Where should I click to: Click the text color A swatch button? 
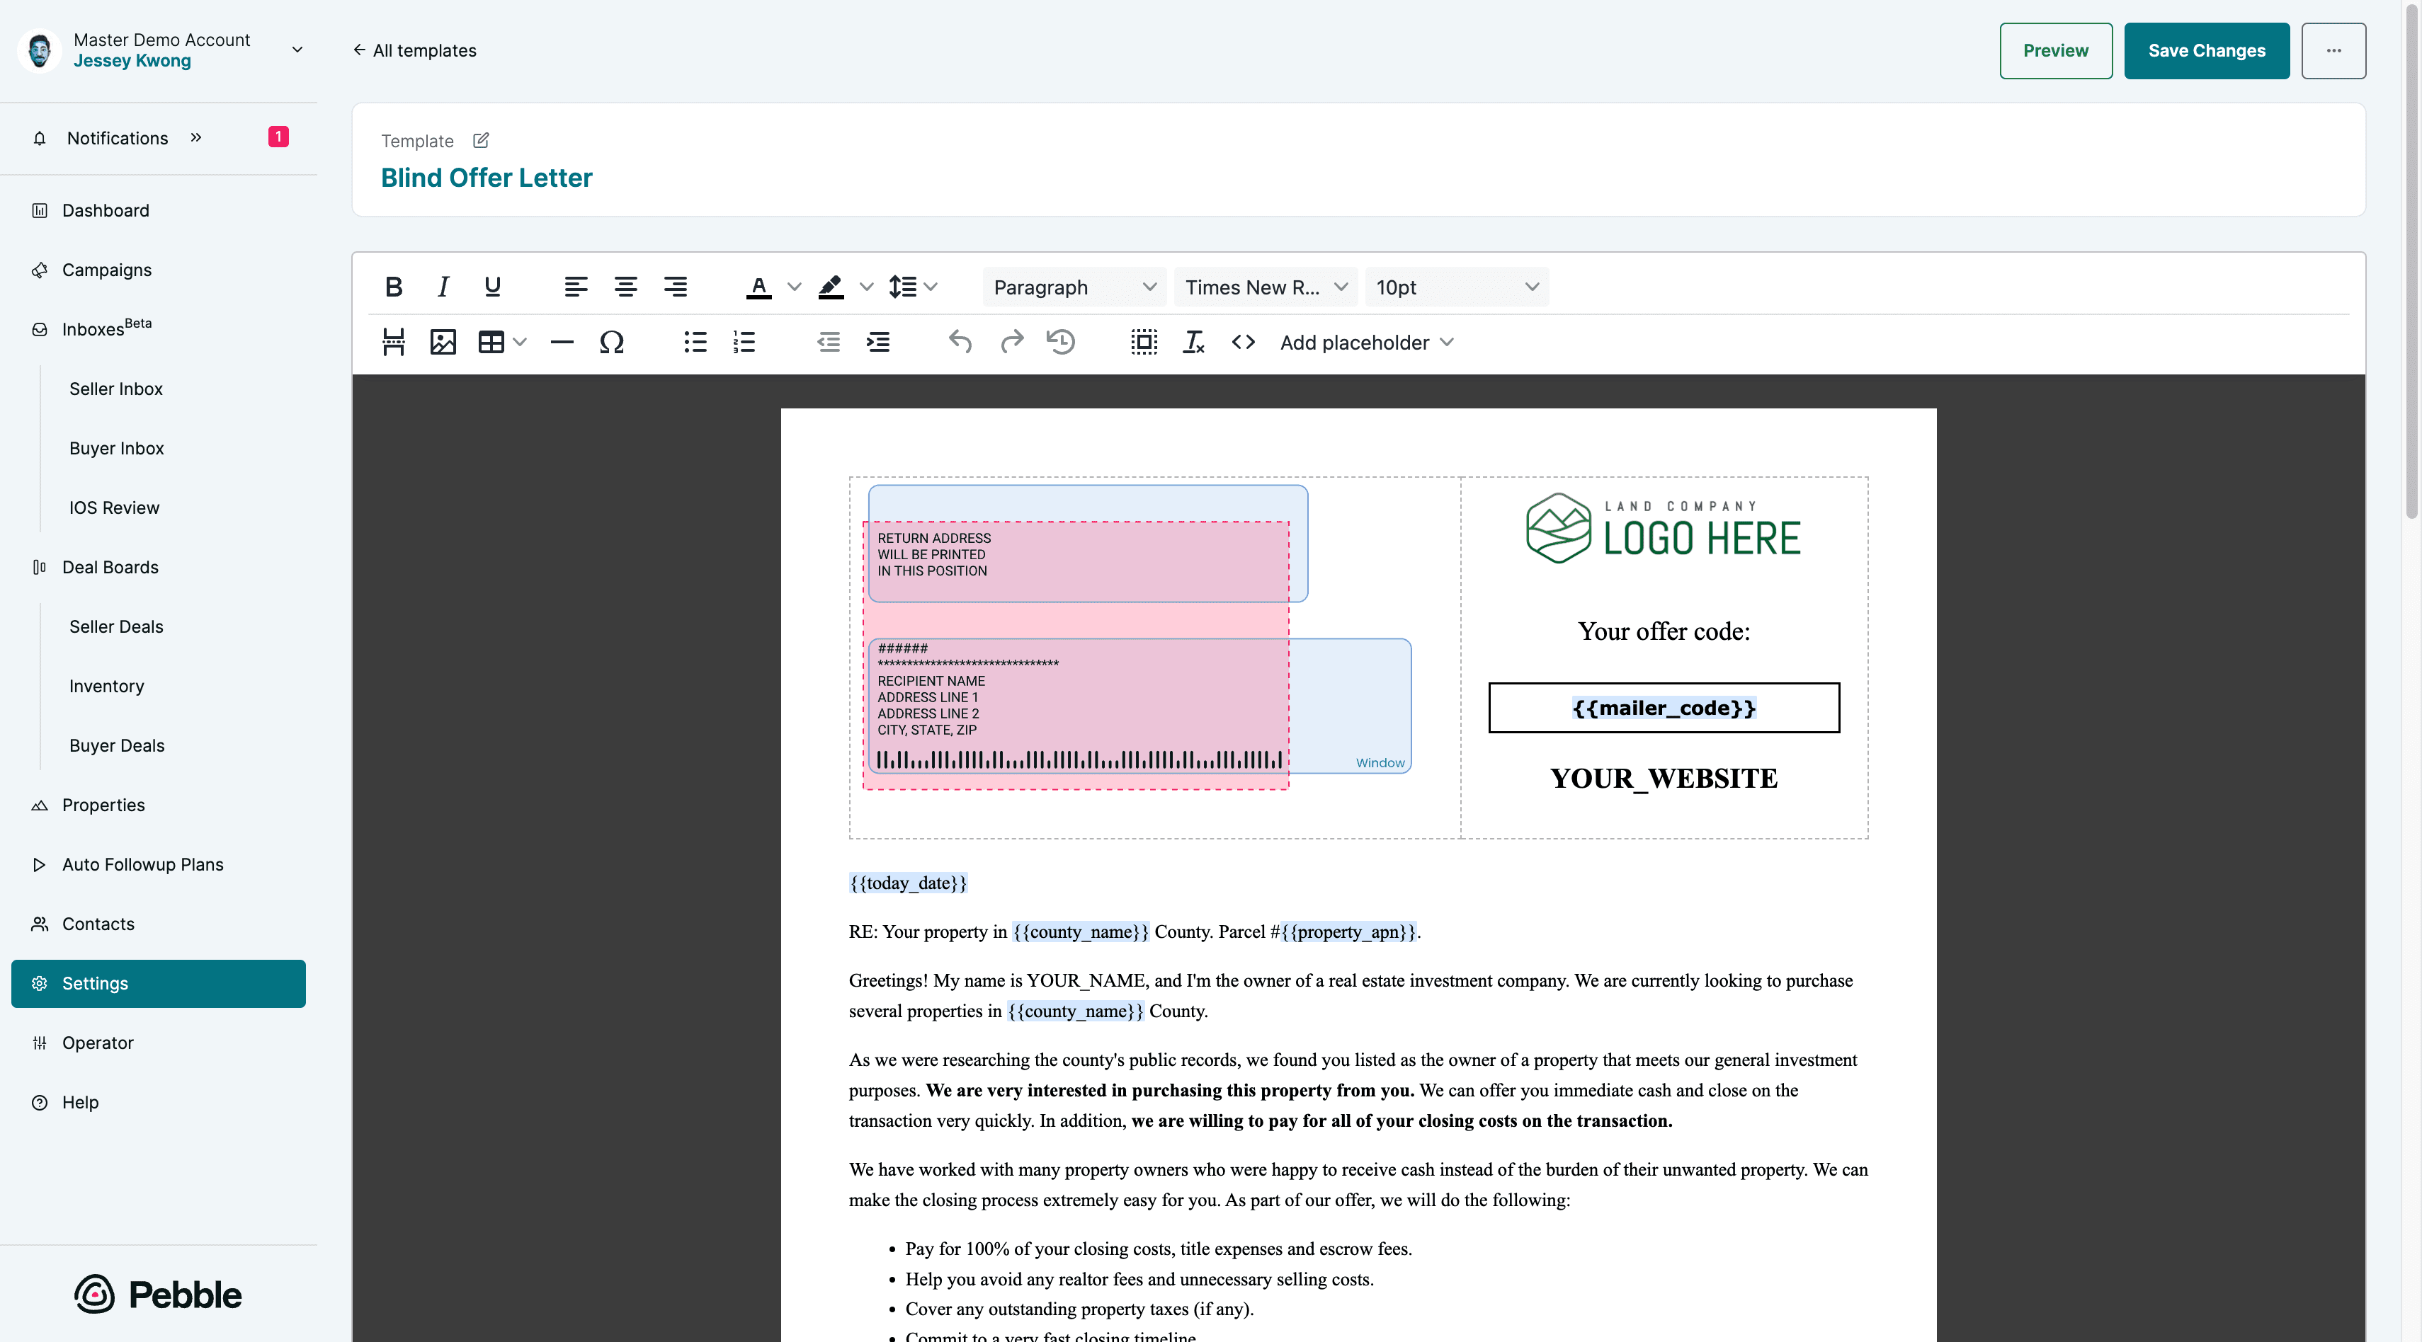pos(758,287)
